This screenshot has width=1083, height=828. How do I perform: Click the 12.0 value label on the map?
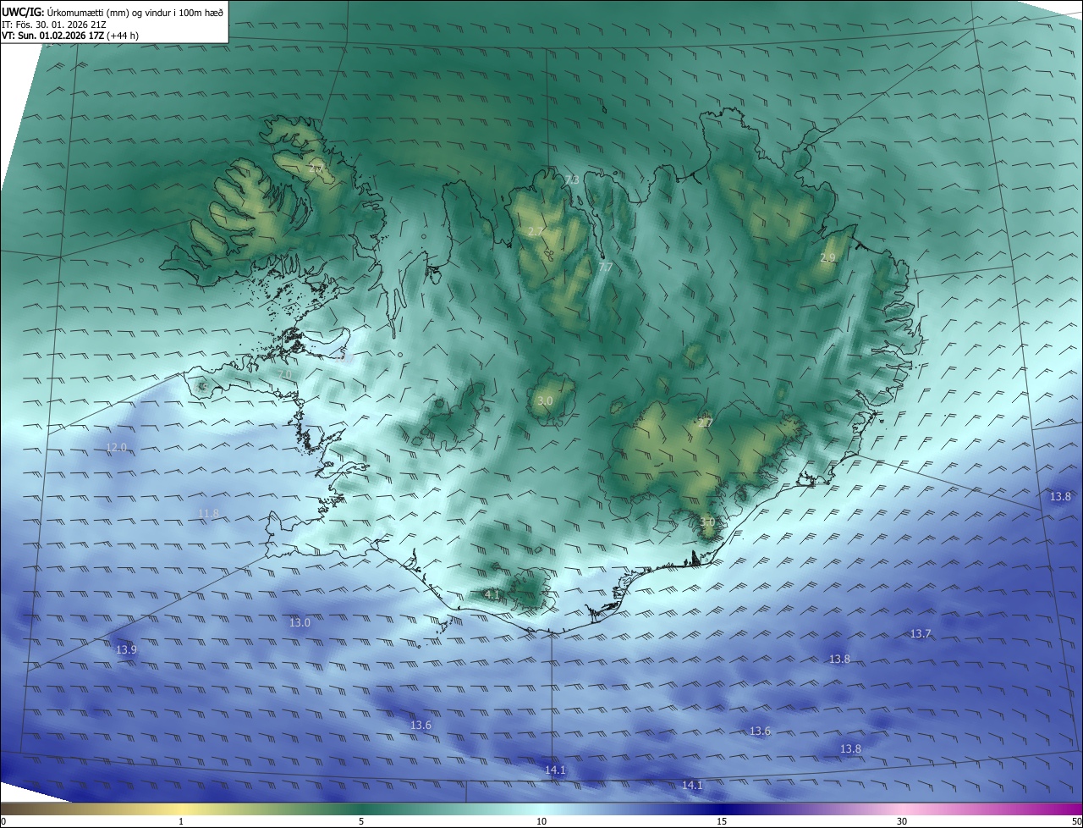pos(116,447)
